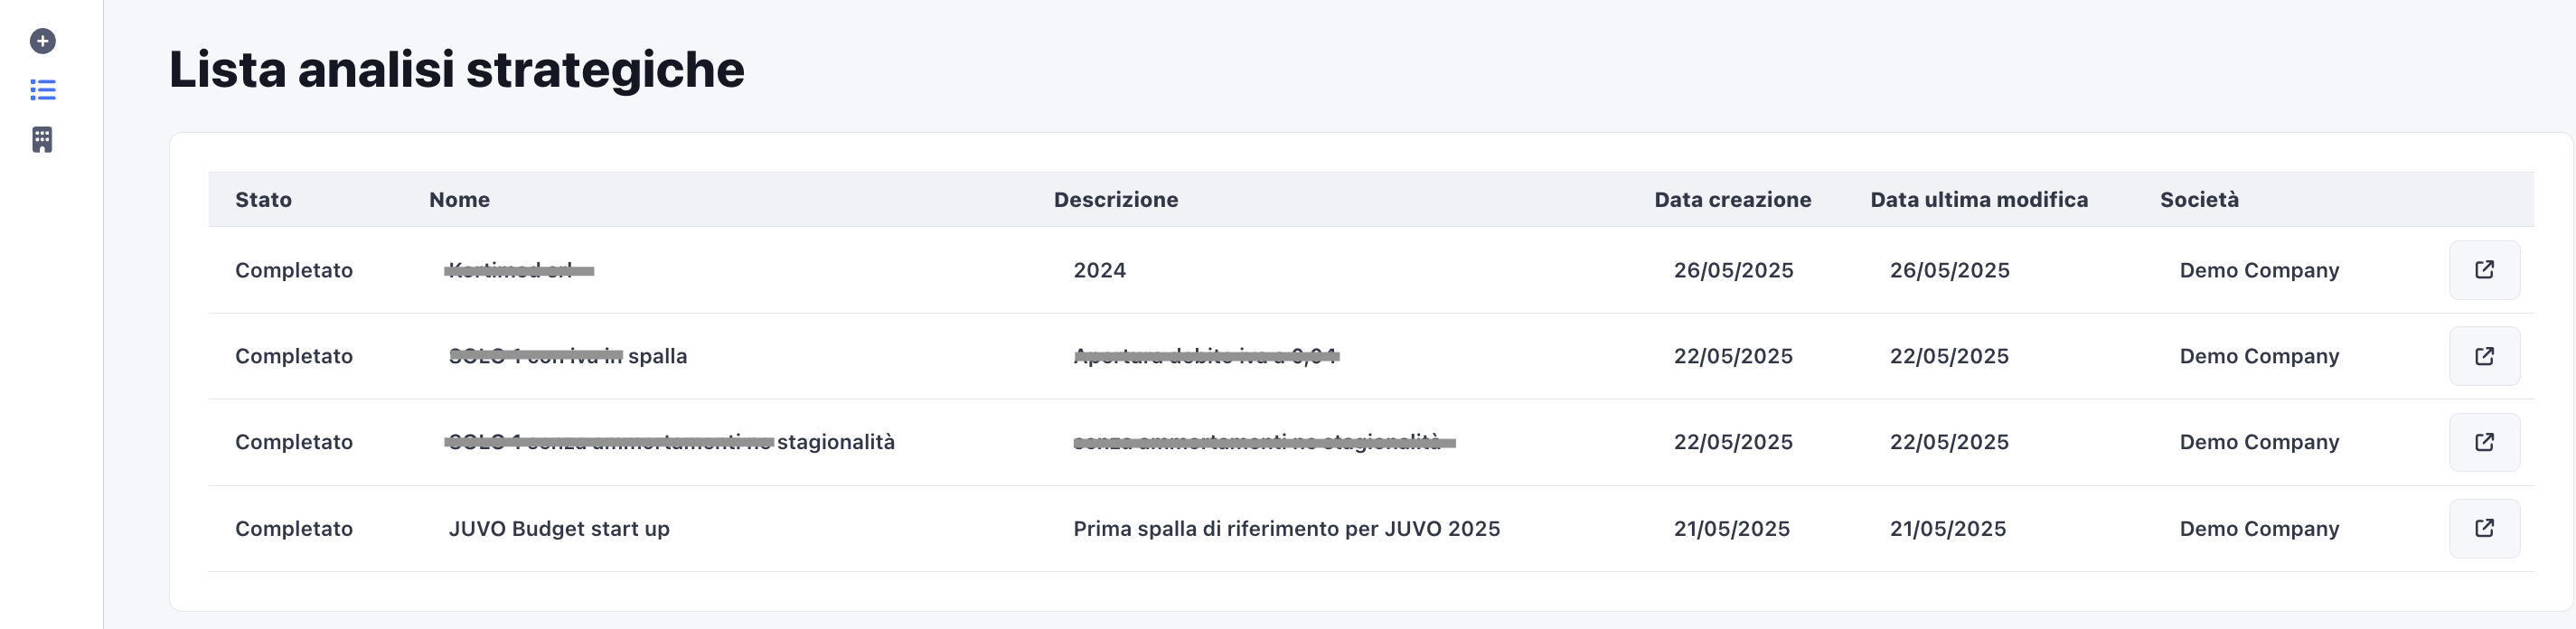Click the plus icon to create new analysis
The image size is (2576, 629).
point(42,41)
